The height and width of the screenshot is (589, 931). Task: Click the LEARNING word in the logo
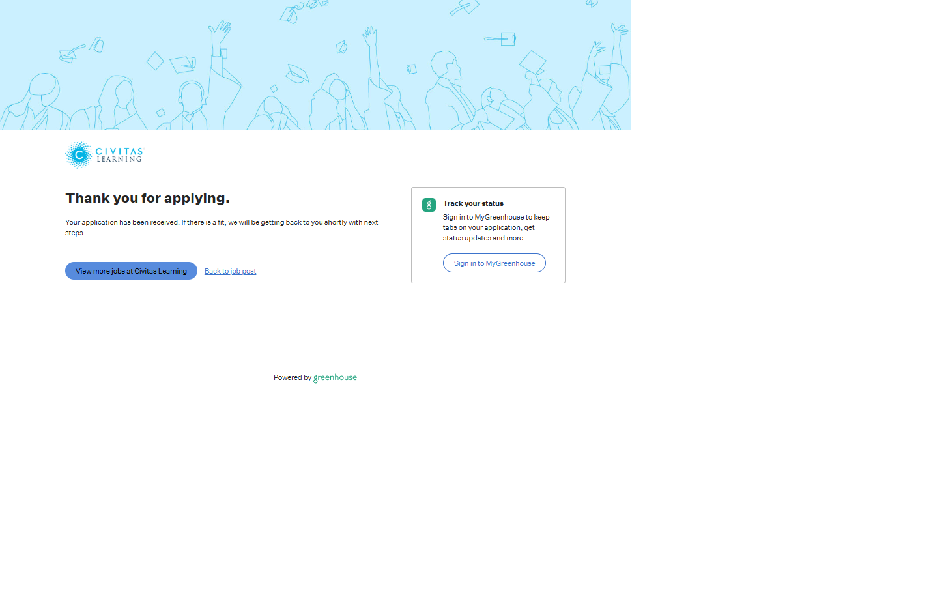point(119,159)
